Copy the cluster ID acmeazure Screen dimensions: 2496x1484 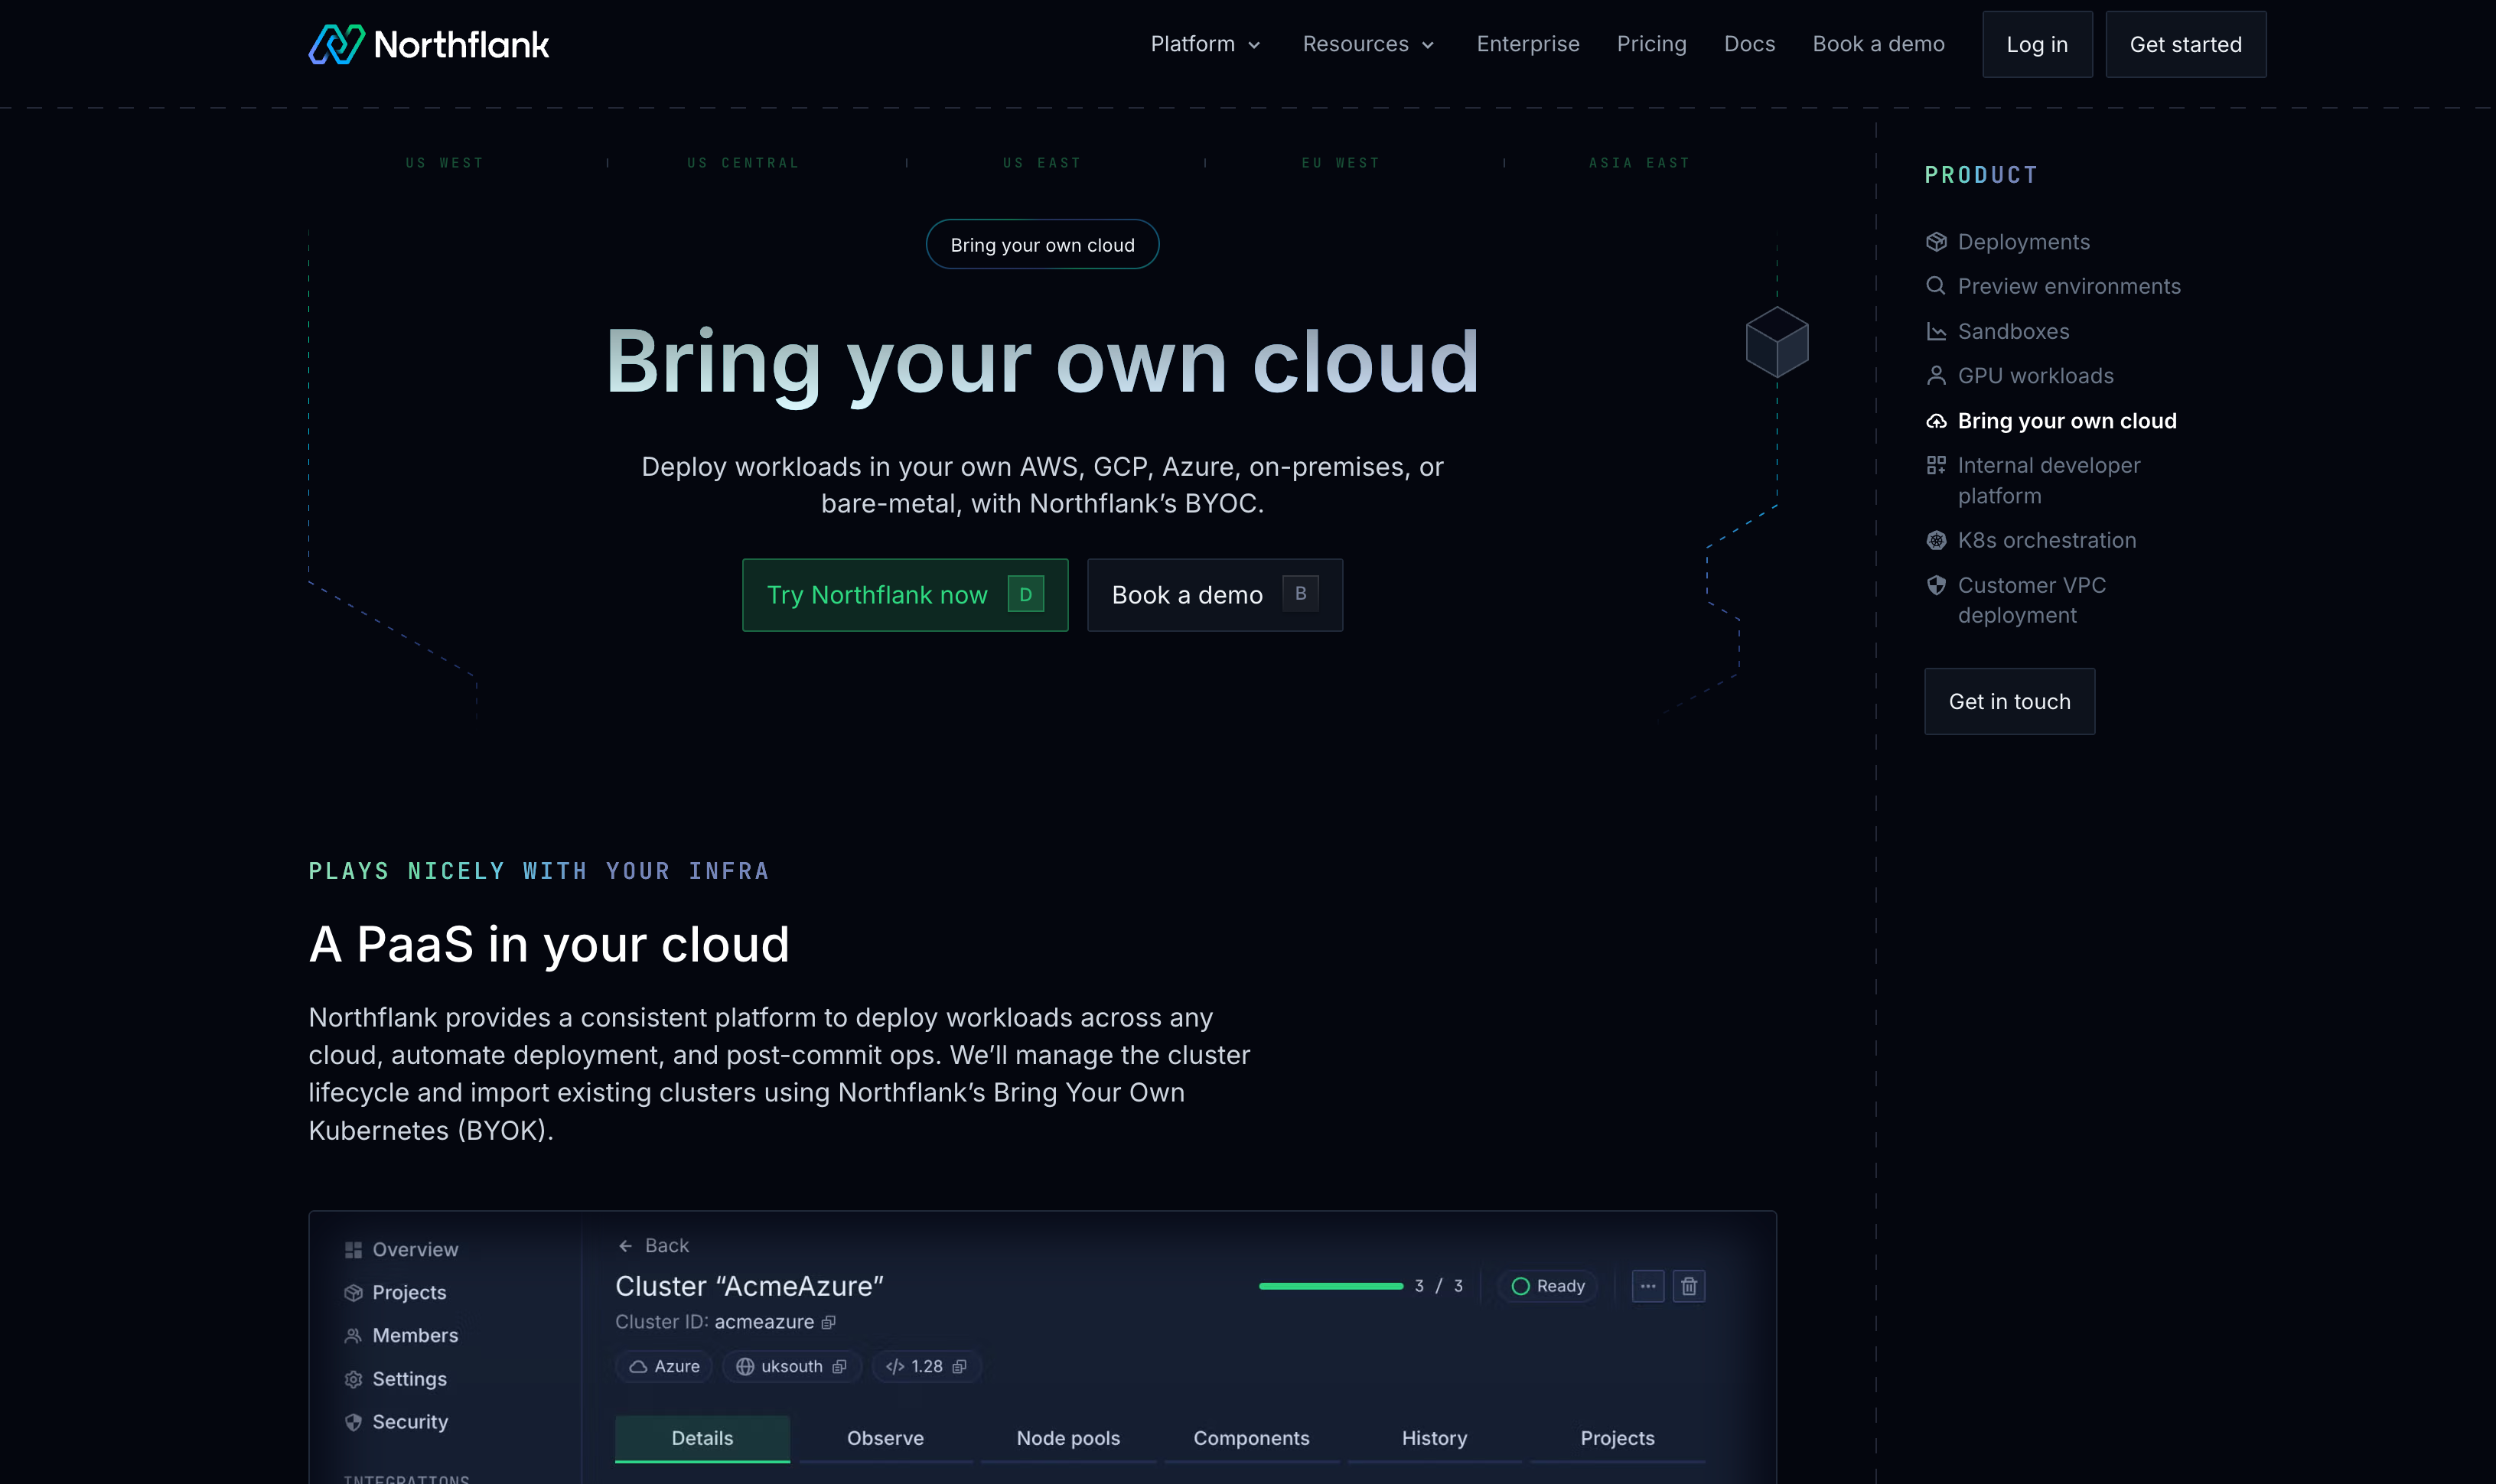tap(828, 1323)
